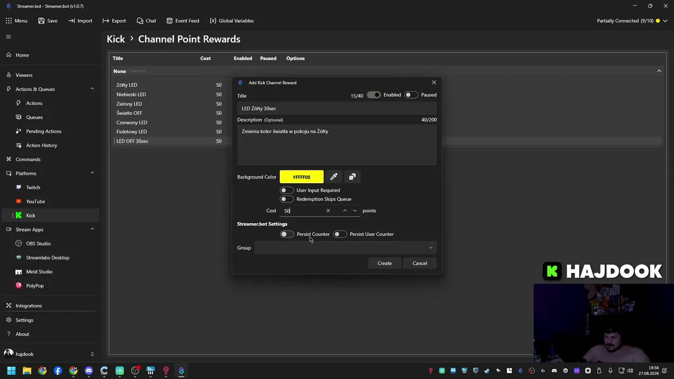Open the Windows Start menu

11,371
